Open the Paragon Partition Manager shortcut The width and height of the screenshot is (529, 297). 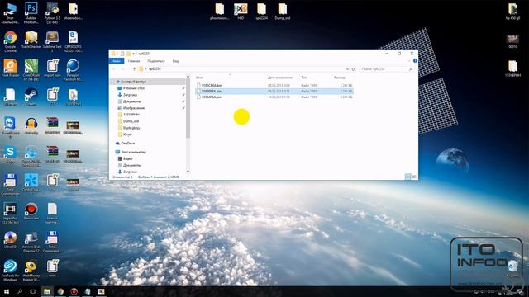pos(73,70)
